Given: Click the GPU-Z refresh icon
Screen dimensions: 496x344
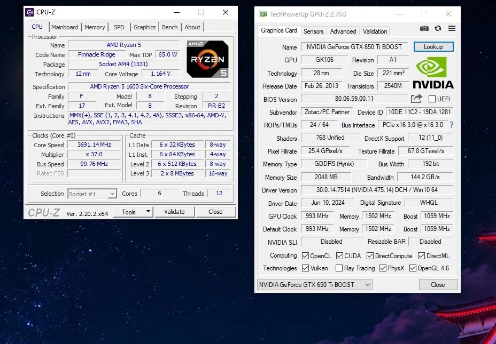Looking at the screenshot, I should coord(438,28).
